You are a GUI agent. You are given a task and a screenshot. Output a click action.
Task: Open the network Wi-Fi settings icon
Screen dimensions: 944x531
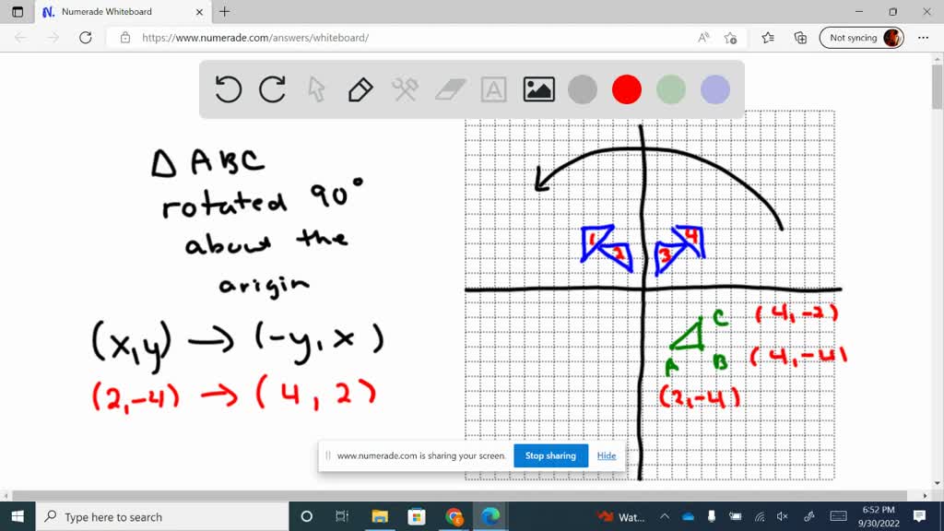click(x=760, y=516)
